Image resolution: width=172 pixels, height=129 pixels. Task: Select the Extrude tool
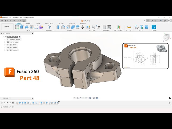(x=22, y=27)
